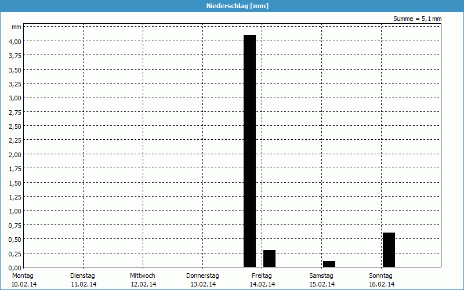Click the 3,25 y-axis value
464x290 pixels.
click(15, 84)
